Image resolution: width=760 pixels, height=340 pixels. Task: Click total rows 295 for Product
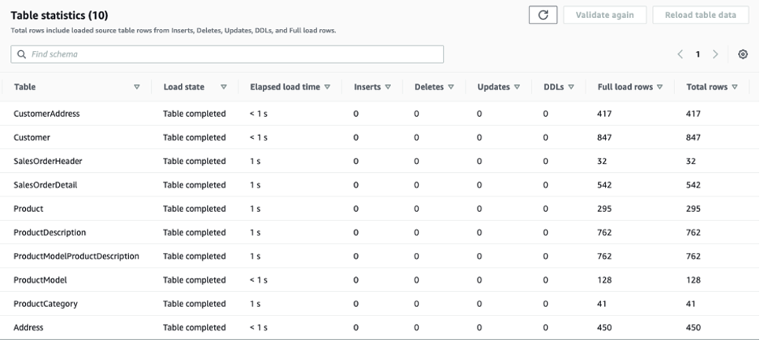coord(694,208)
